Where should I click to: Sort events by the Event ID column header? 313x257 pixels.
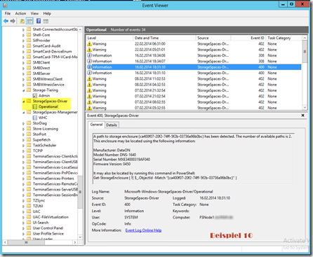248,38
